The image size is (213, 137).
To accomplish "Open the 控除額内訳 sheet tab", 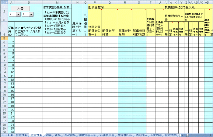I will click(x=124, y=135).
